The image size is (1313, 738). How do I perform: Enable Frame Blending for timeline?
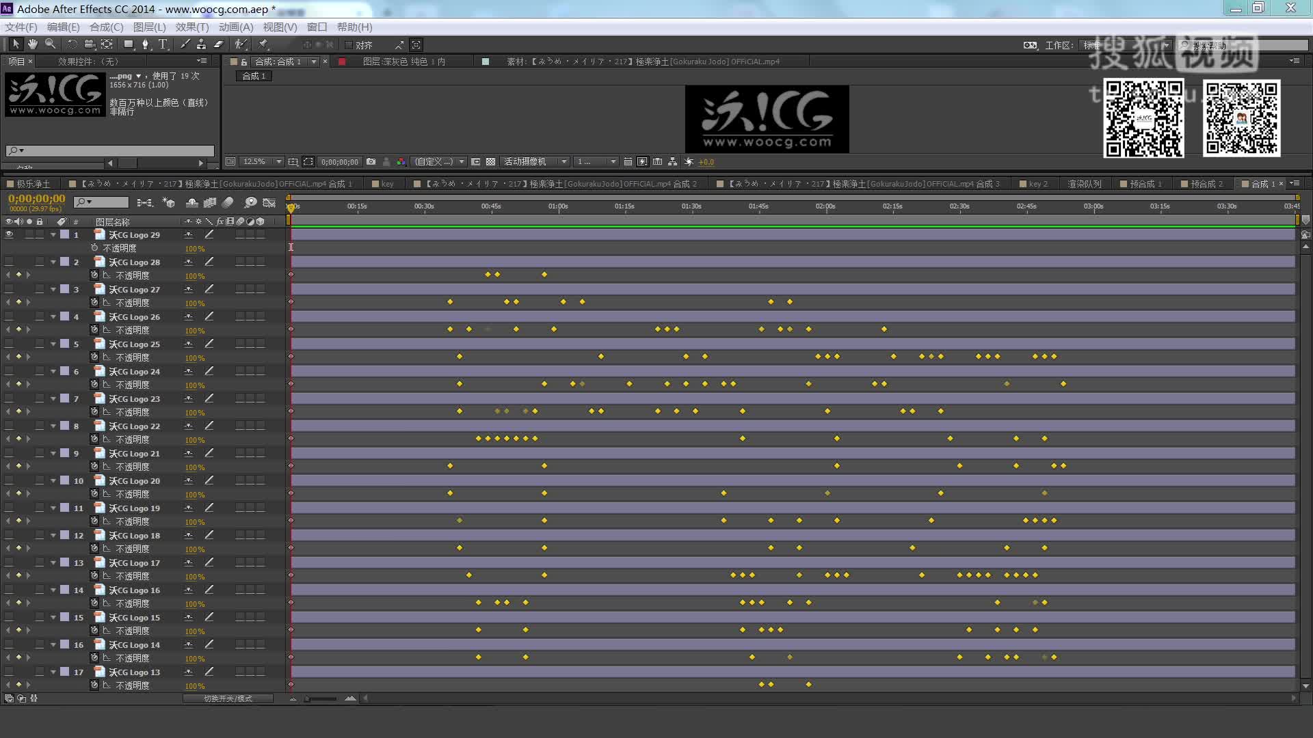coord(210,202)
